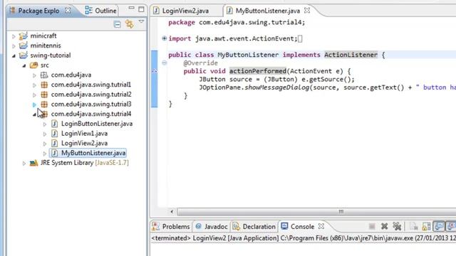Viewport: 456px width, 256px height.
Task: Close the Package Explorer tab
Action: tap(68, 11)
